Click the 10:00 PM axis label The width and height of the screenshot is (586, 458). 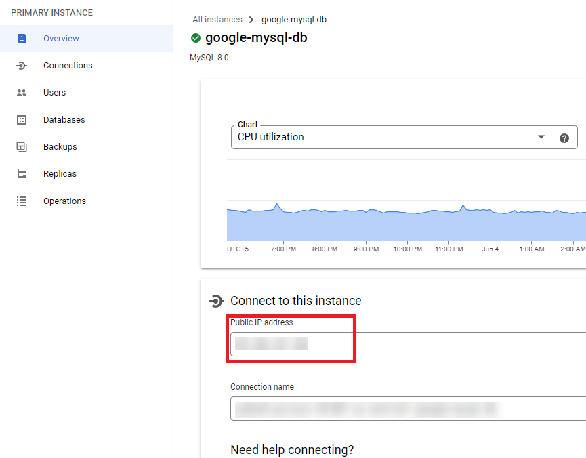(408, 249)
